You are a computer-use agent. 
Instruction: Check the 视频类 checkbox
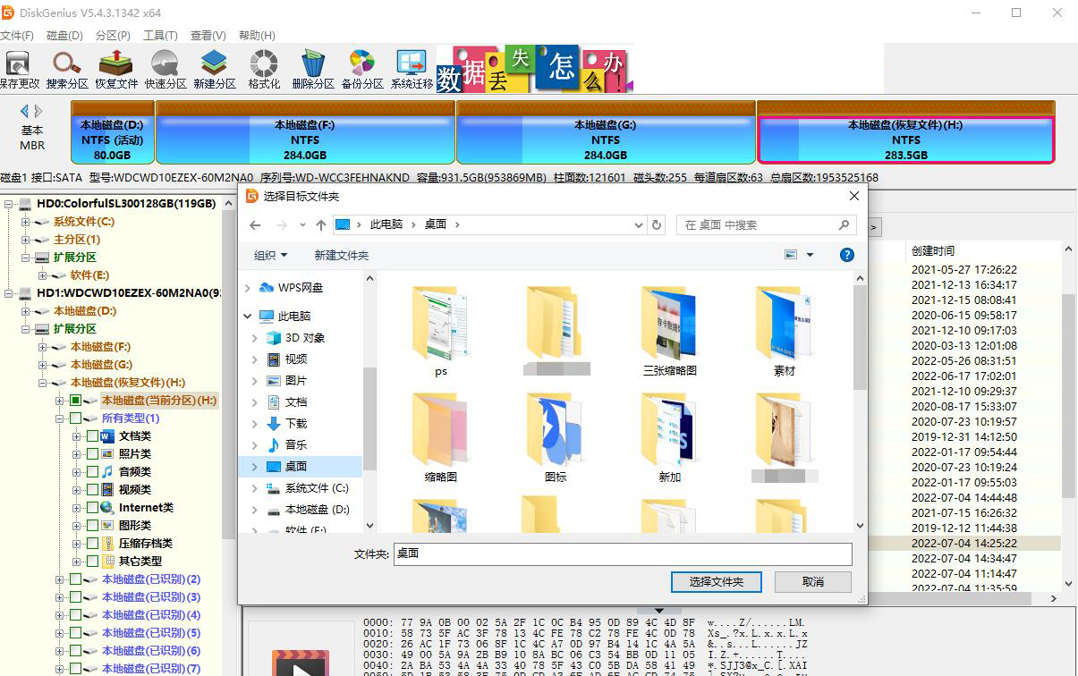[92, 490]
